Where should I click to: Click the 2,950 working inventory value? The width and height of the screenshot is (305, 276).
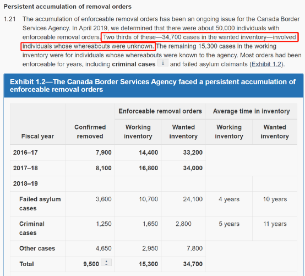[150, 248]
